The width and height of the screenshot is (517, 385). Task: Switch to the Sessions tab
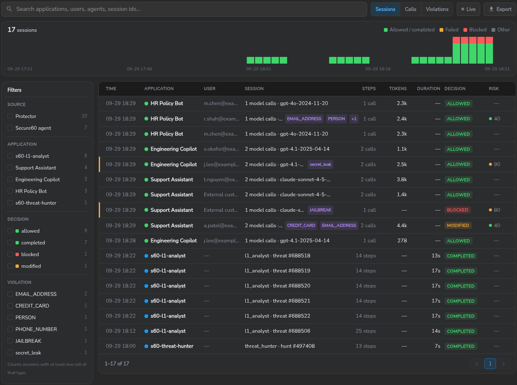[385, 9]
